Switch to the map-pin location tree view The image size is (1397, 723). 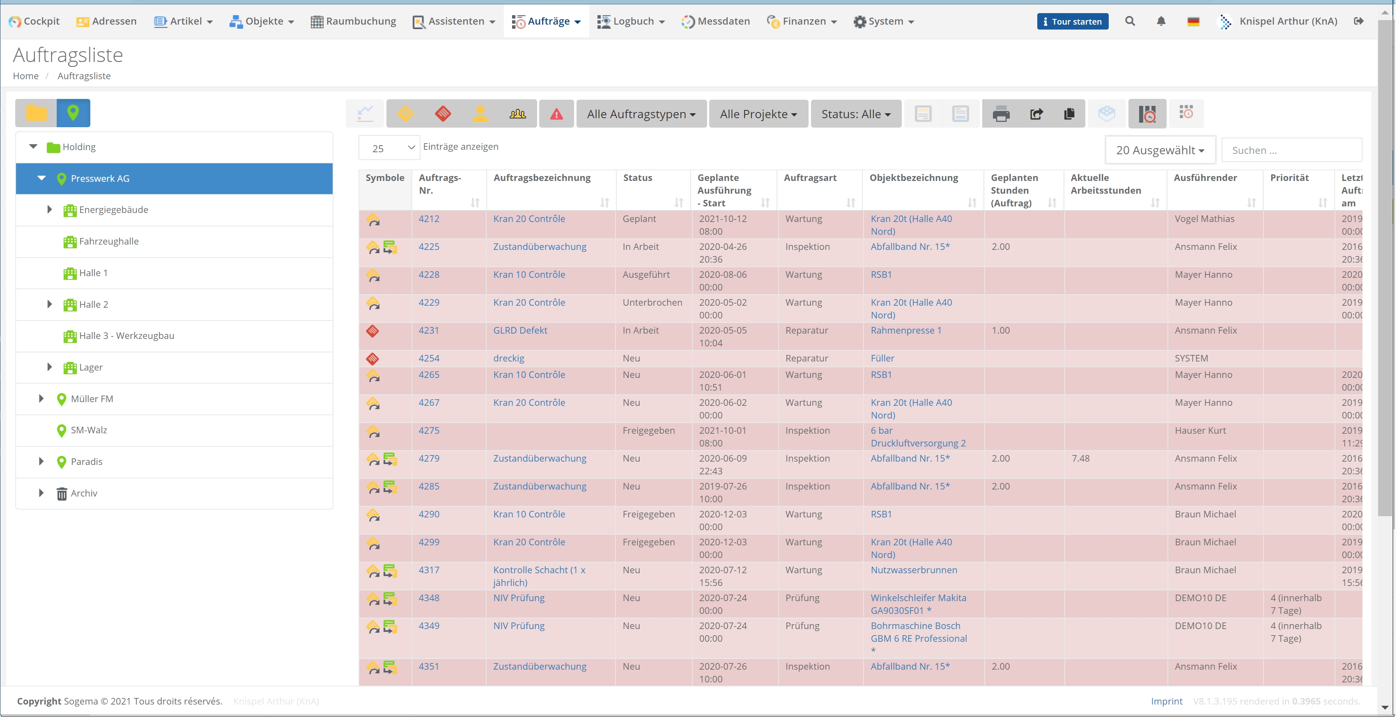[x=73, y=113]
